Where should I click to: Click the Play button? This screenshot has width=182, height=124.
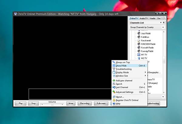click(x=21, y=103)
